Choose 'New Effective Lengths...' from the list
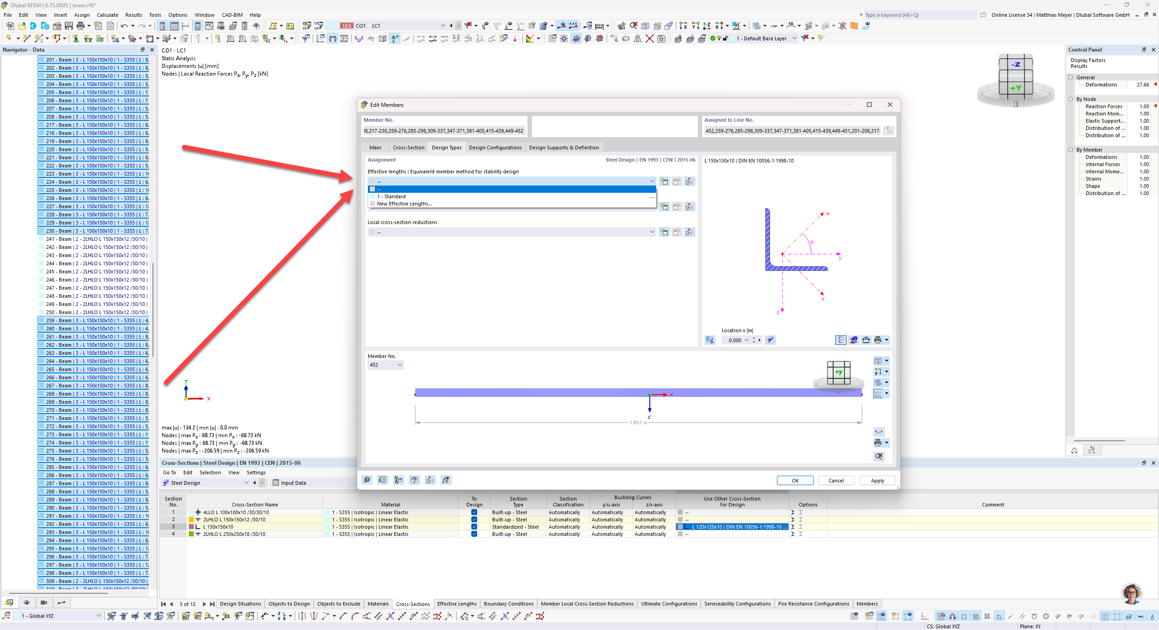 tap(512, 204)
